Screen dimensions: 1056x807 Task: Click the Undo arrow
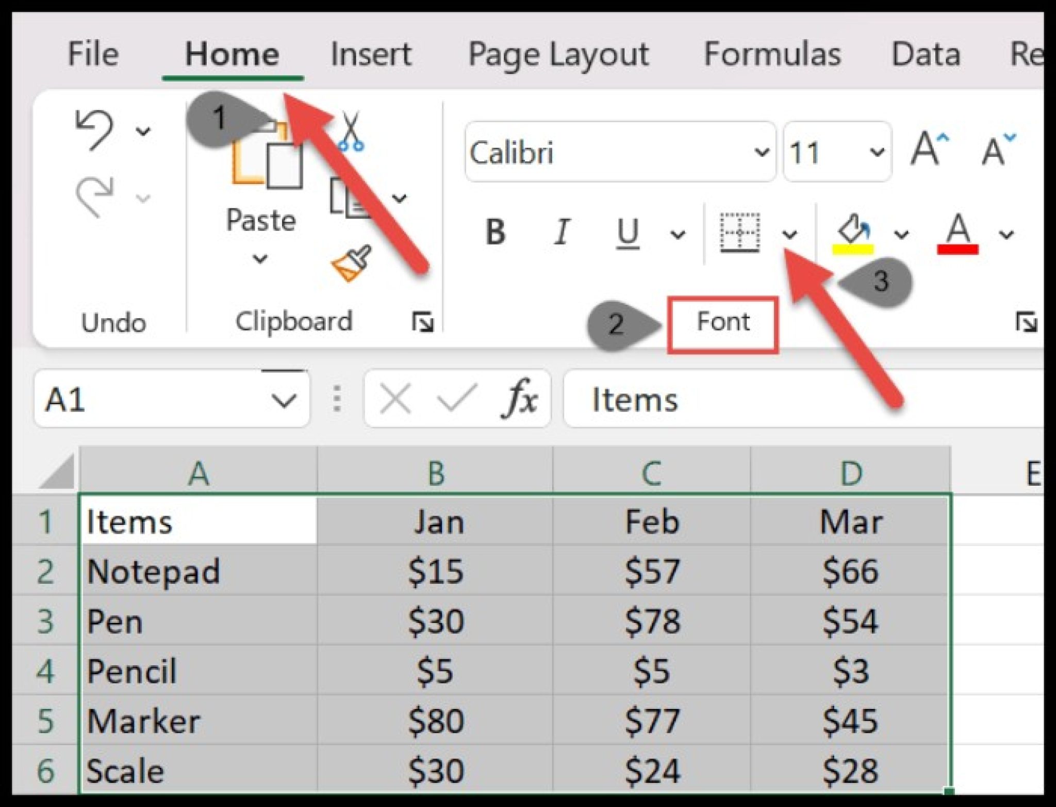coord(93,129)
